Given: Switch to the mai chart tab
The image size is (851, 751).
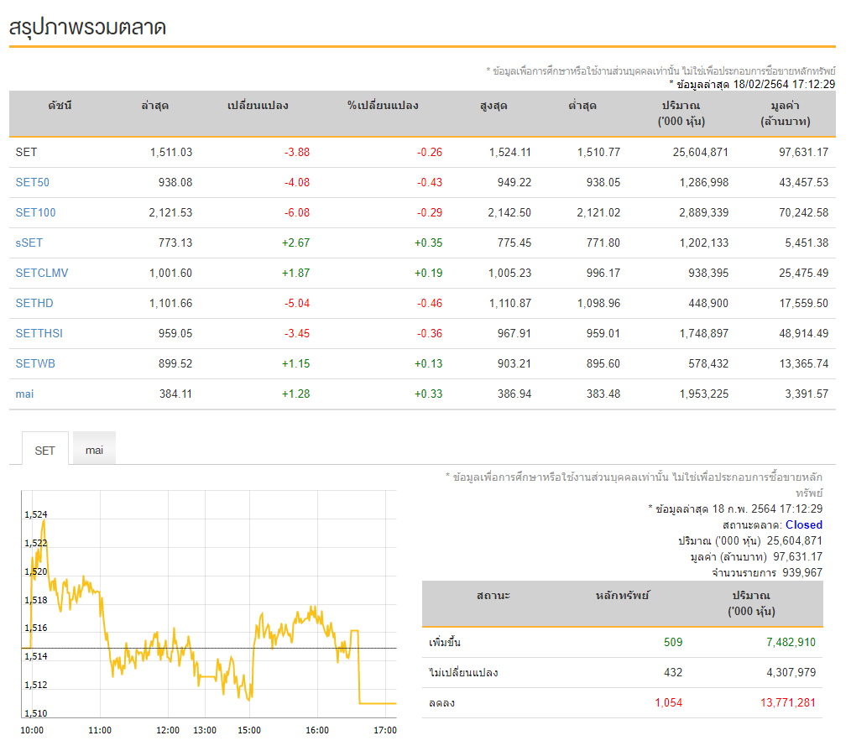Looking at the screenshot, I should tap(94, 448).
